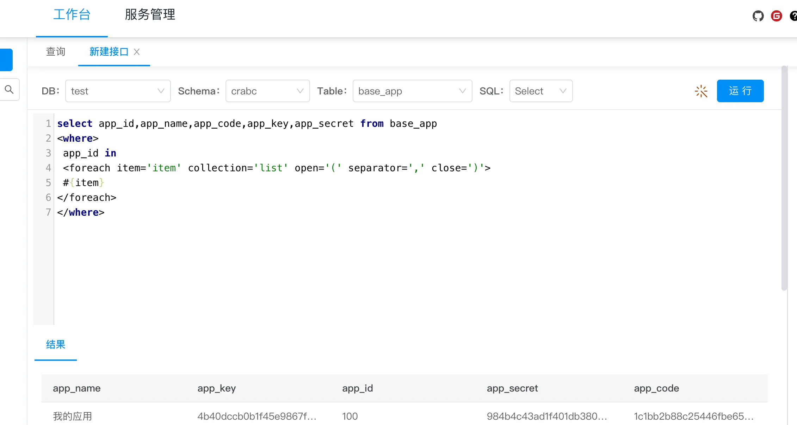
Task: Open the SQL type dropdown showing Select
Action: [540, 91]
